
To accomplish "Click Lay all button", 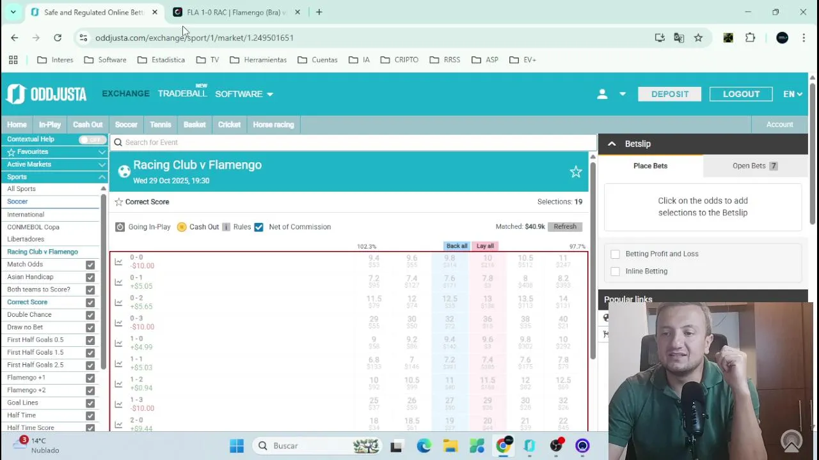I will tap(485, 246).
